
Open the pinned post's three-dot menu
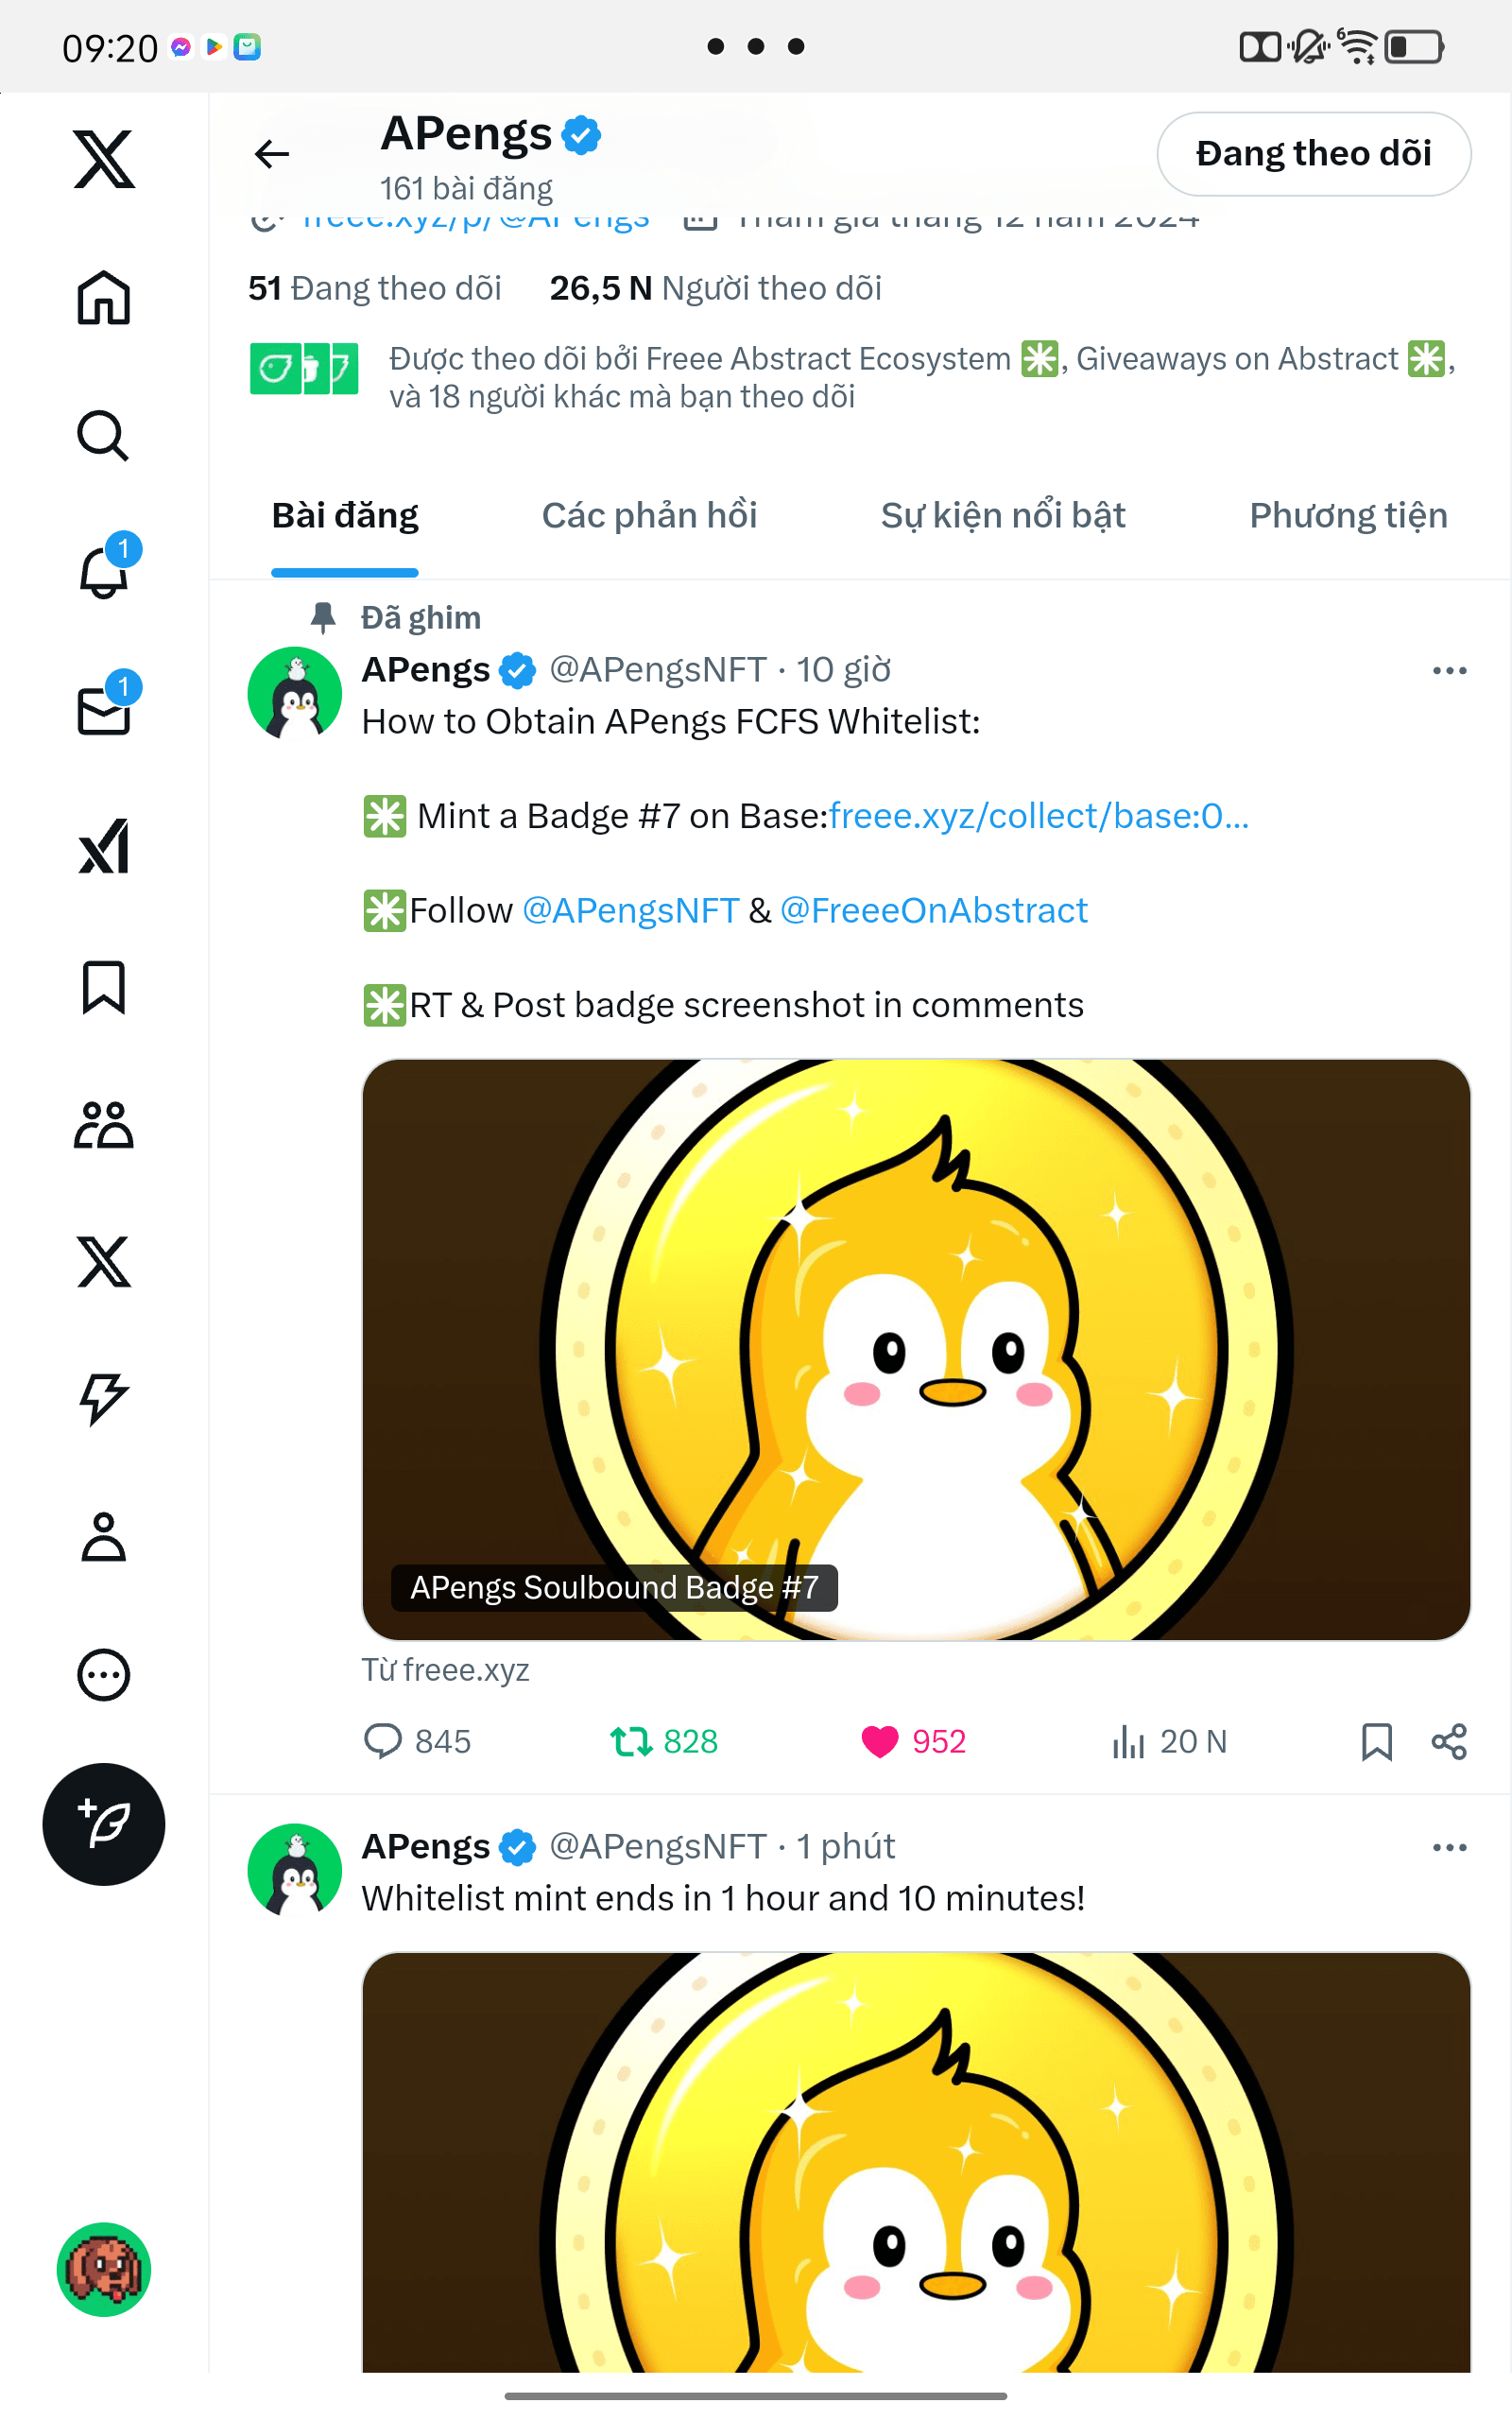pyautogui.click(x=1448, y=670)
